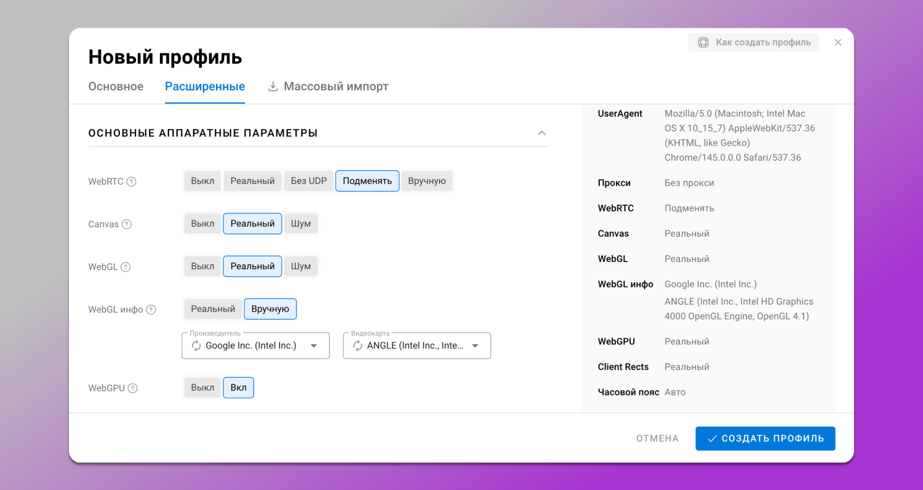This screenshot has width=923, height=490.
Task: Select Шум option for Canvas
Action: [x=301, y=224]
